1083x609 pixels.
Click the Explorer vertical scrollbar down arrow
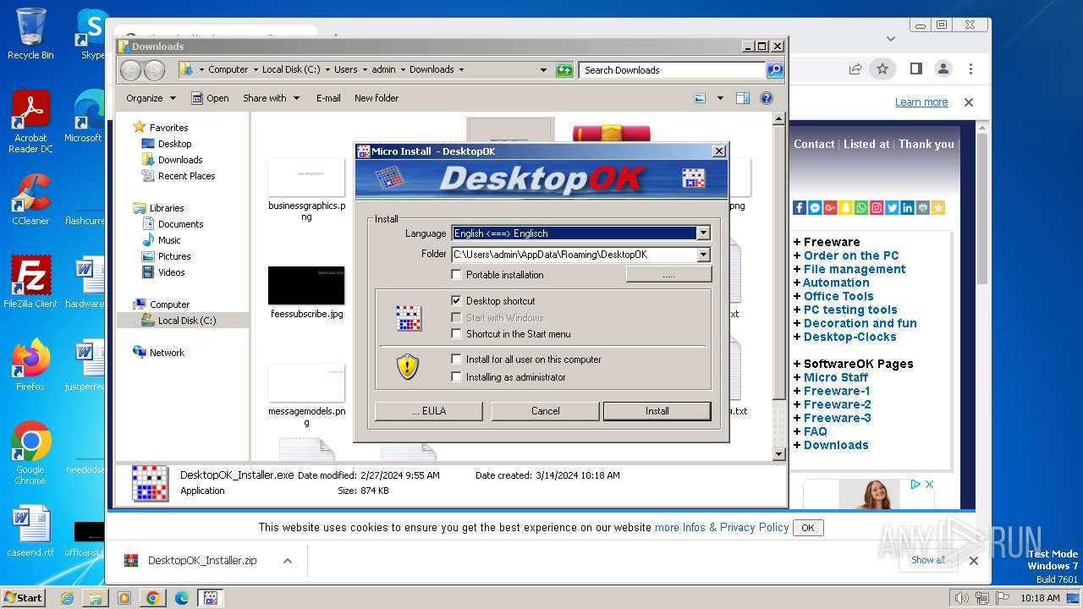(x=779, y=454)
